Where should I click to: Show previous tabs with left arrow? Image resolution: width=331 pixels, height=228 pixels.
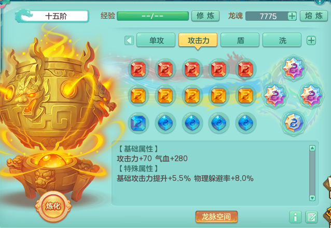point(129,40)
